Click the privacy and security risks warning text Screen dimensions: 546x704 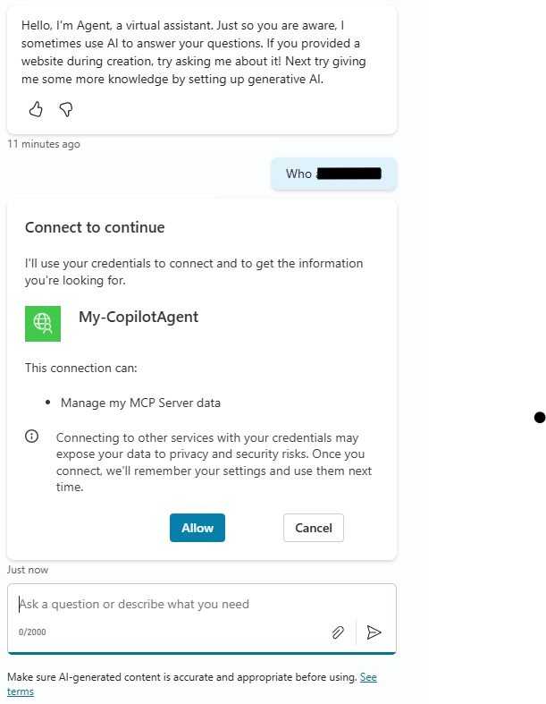click(214, 462)
